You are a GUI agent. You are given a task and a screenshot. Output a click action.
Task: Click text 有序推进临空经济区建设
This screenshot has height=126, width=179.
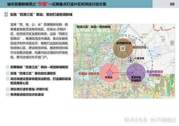tap(27, 94)
